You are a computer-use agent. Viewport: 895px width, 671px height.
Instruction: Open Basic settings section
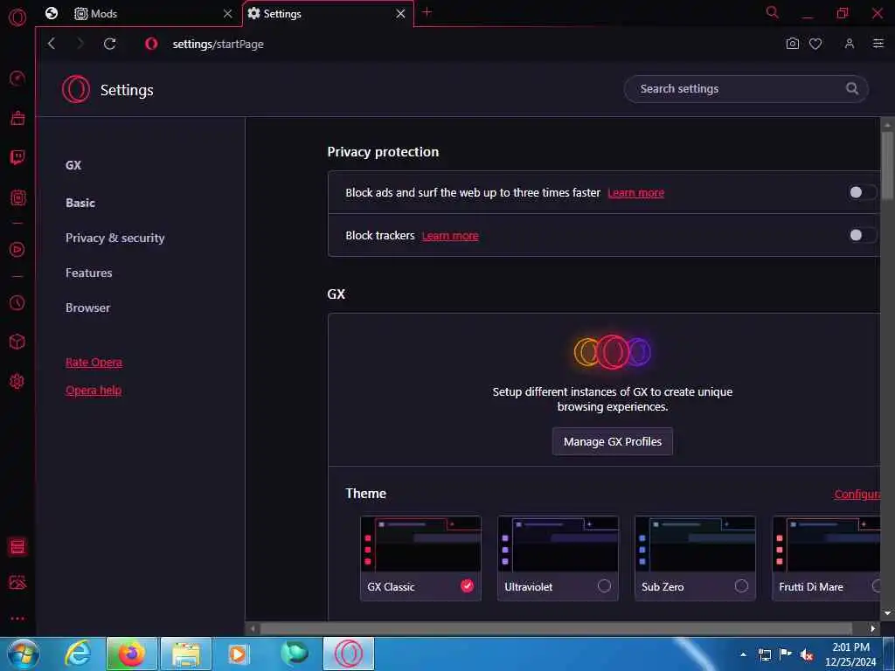[80, 203]
